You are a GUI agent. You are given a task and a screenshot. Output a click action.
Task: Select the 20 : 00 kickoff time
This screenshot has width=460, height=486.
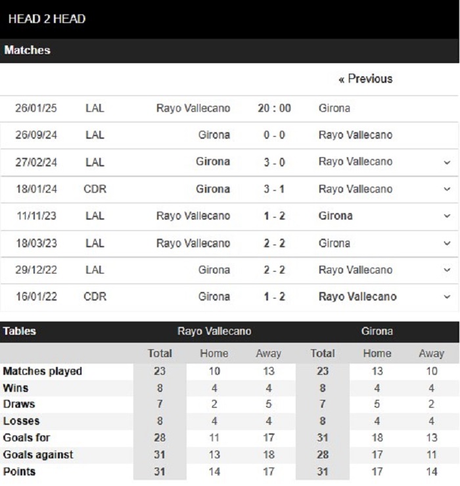click(x=274, y=108)
